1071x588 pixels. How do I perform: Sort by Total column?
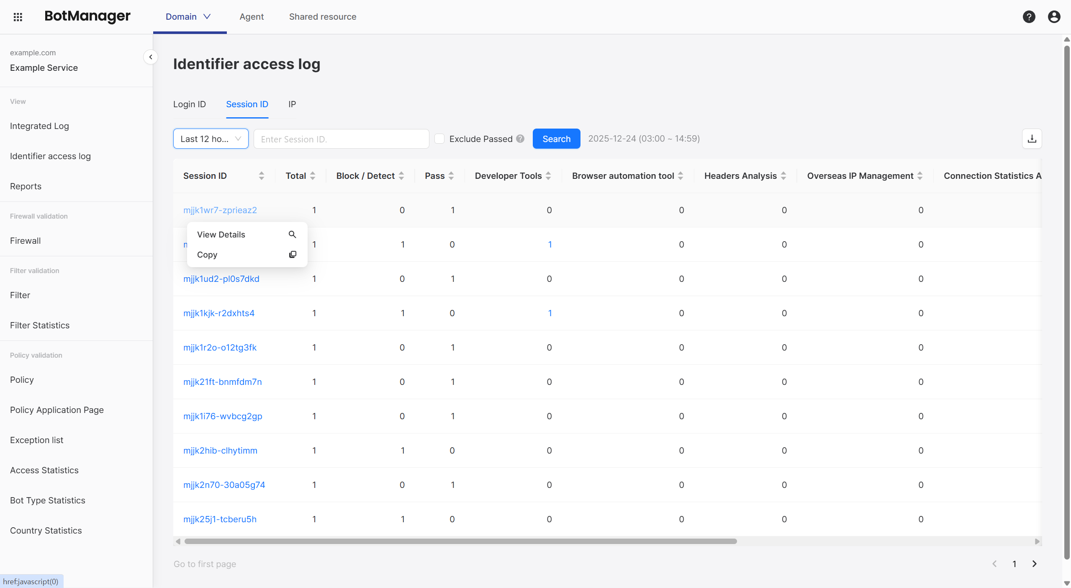pos(313,176)
